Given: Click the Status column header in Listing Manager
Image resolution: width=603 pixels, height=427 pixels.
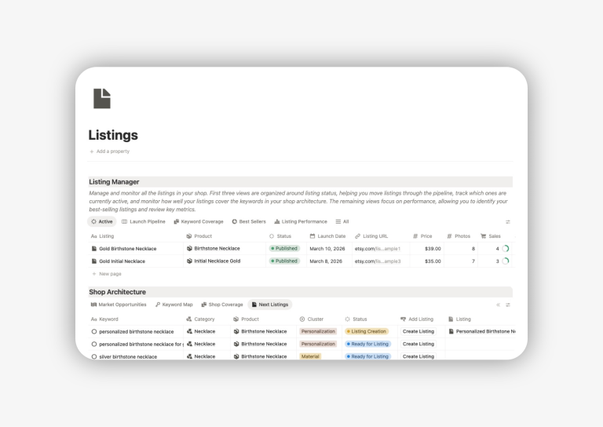Looking at the screenshot, I should (x=280, y=236).
